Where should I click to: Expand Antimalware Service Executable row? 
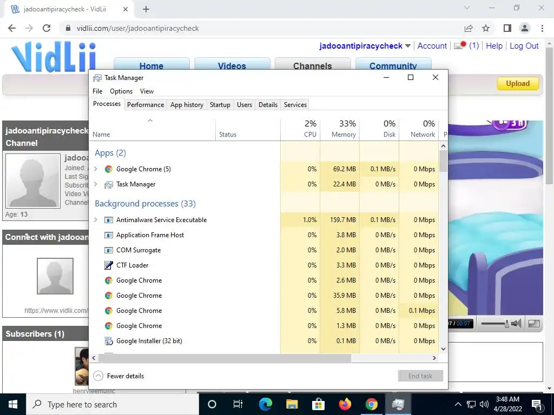[96, 220]
